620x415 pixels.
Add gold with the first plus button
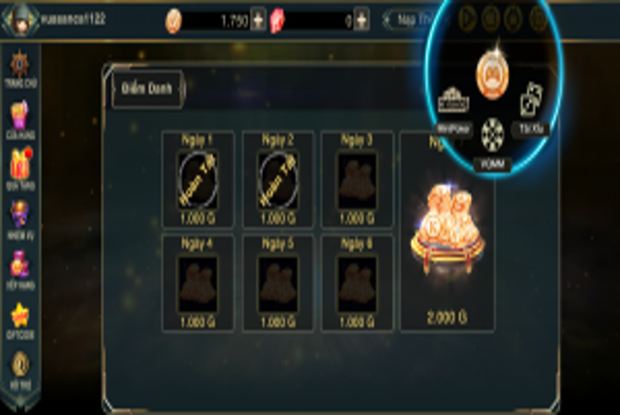click(x=258, y=20)
